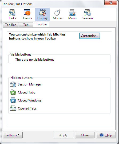
Task: Click the Apply button
Action: point(64,135)
